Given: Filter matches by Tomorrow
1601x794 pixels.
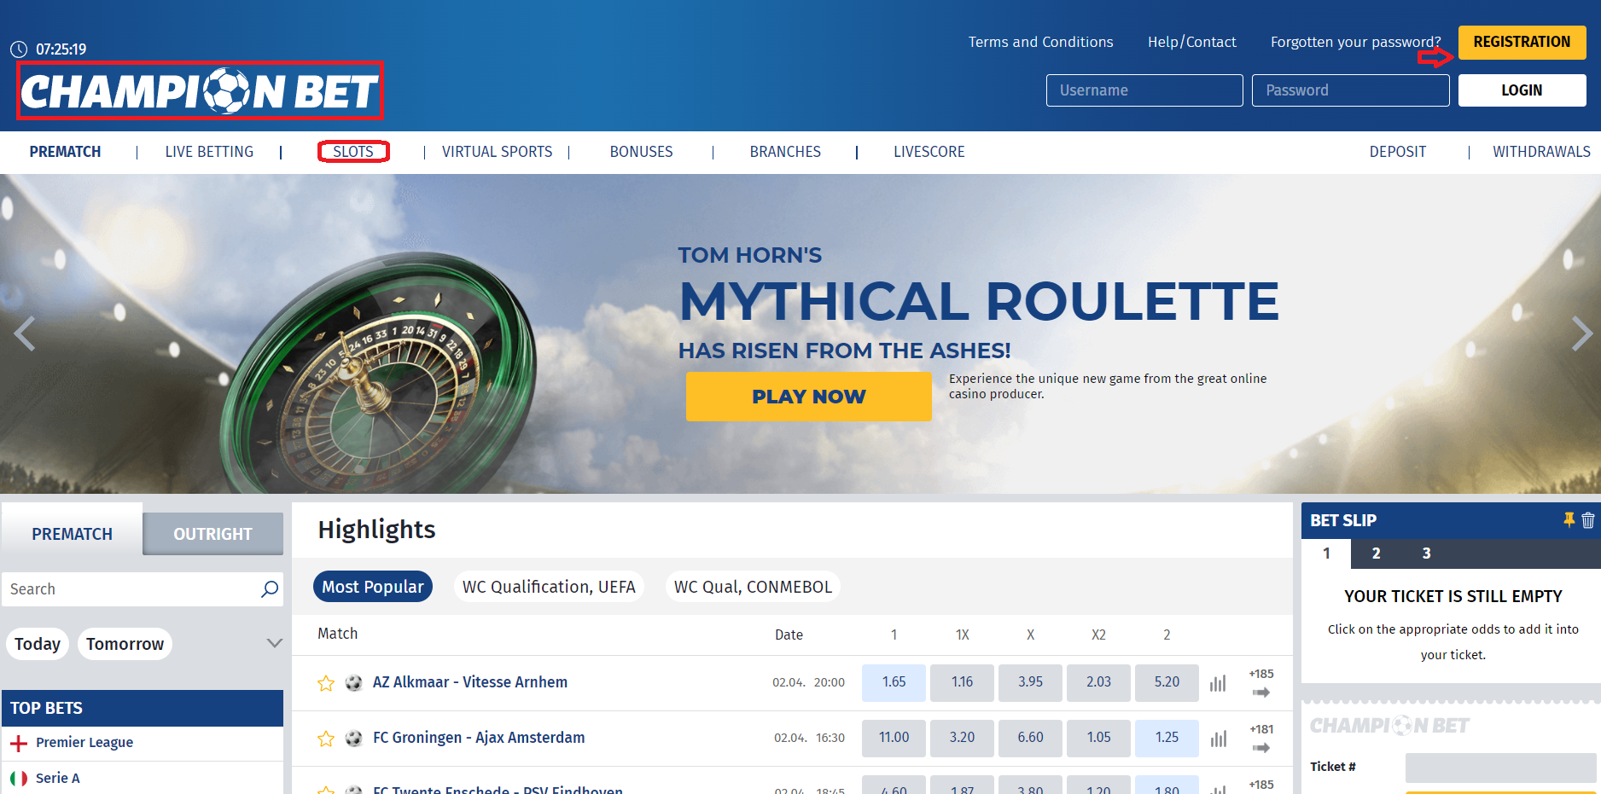Looking at the screenshot, I should click(125, 644).
